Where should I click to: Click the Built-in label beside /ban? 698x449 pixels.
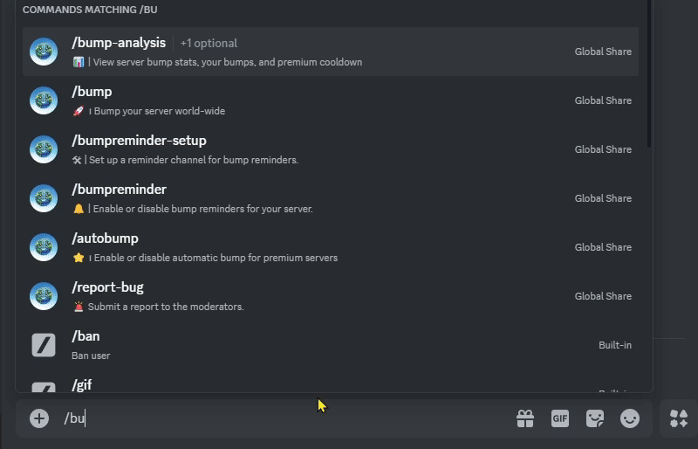tap(615, 345)
